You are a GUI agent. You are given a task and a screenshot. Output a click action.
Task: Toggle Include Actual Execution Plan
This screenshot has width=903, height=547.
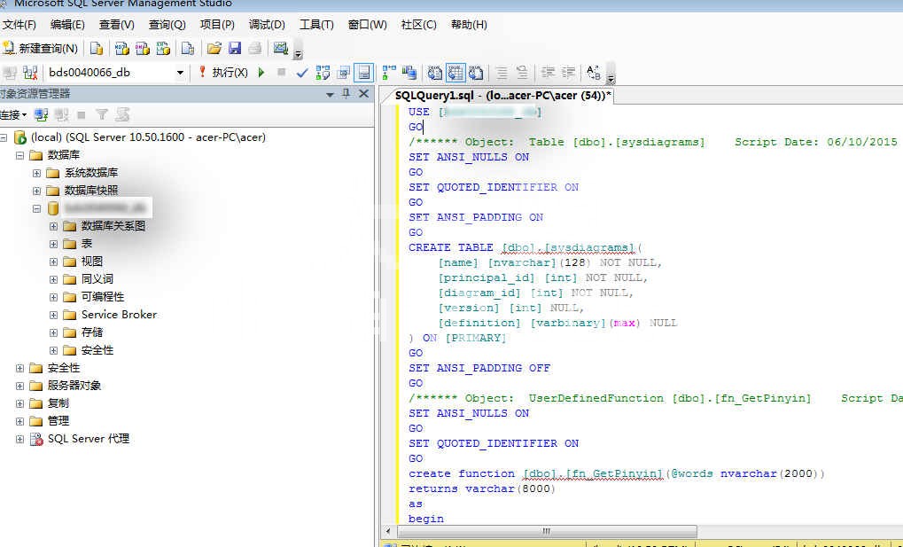point(389,73)
